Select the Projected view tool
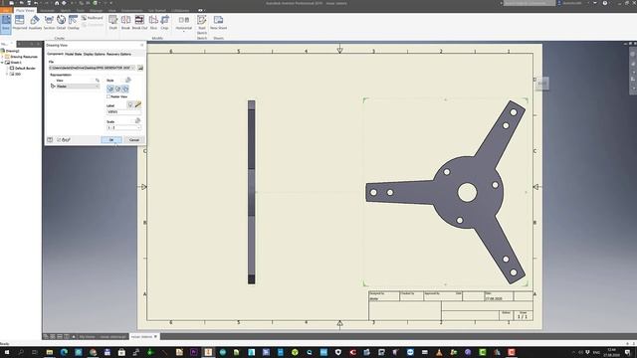 pyautogui.click(x=20, y=23)
